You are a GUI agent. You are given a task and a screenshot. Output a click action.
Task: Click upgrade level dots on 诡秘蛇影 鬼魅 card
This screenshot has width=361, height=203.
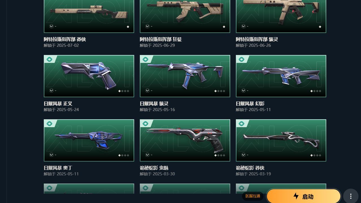coord(219,155)
